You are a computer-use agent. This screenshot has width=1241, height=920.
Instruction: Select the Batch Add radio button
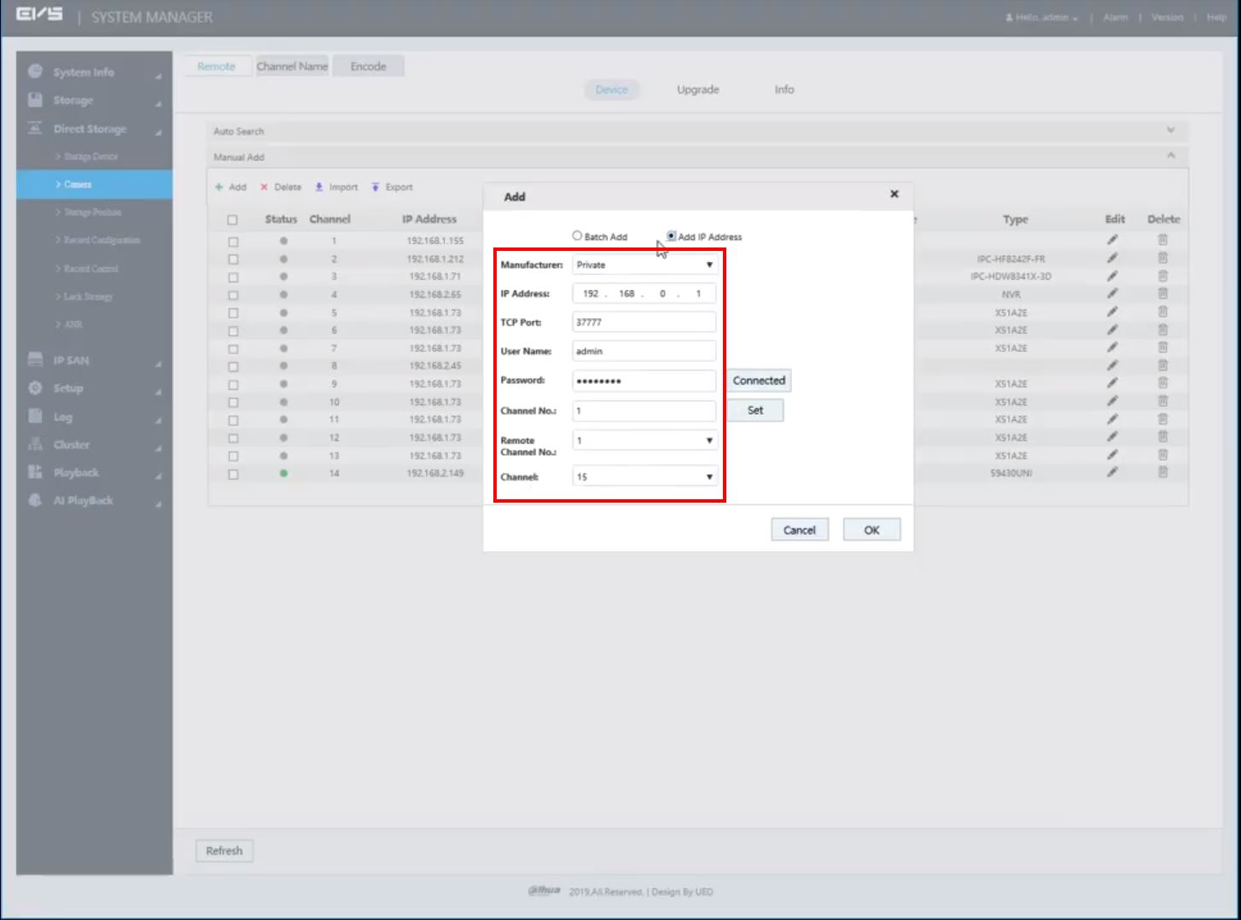(x=577, y=236)
